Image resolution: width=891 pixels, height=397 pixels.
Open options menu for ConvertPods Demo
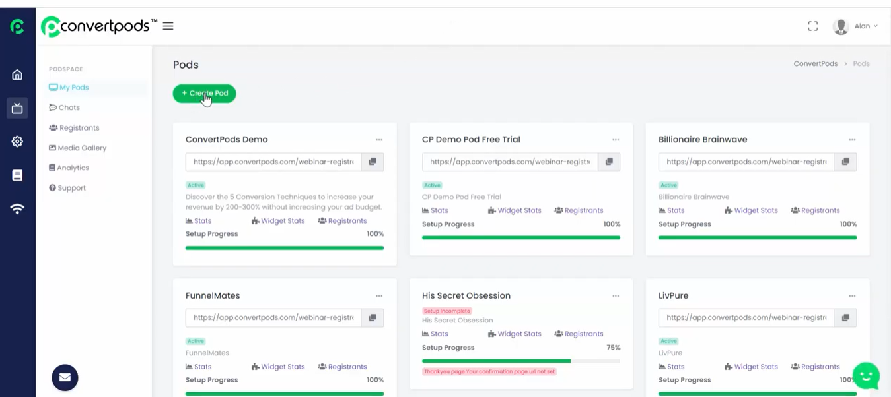coord(379,140)
